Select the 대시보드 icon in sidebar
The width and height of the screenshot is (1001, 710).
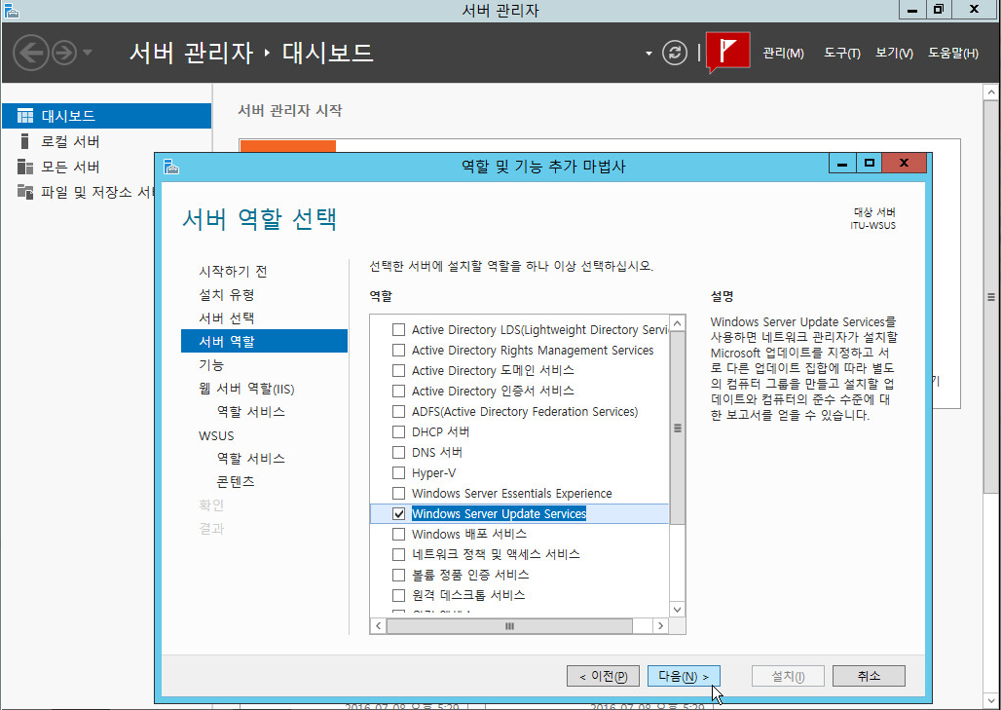tap(25, 116)
